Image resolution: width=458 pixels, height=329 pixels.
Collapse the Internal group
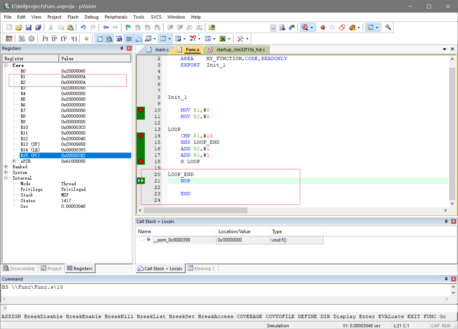click(6, 178)
